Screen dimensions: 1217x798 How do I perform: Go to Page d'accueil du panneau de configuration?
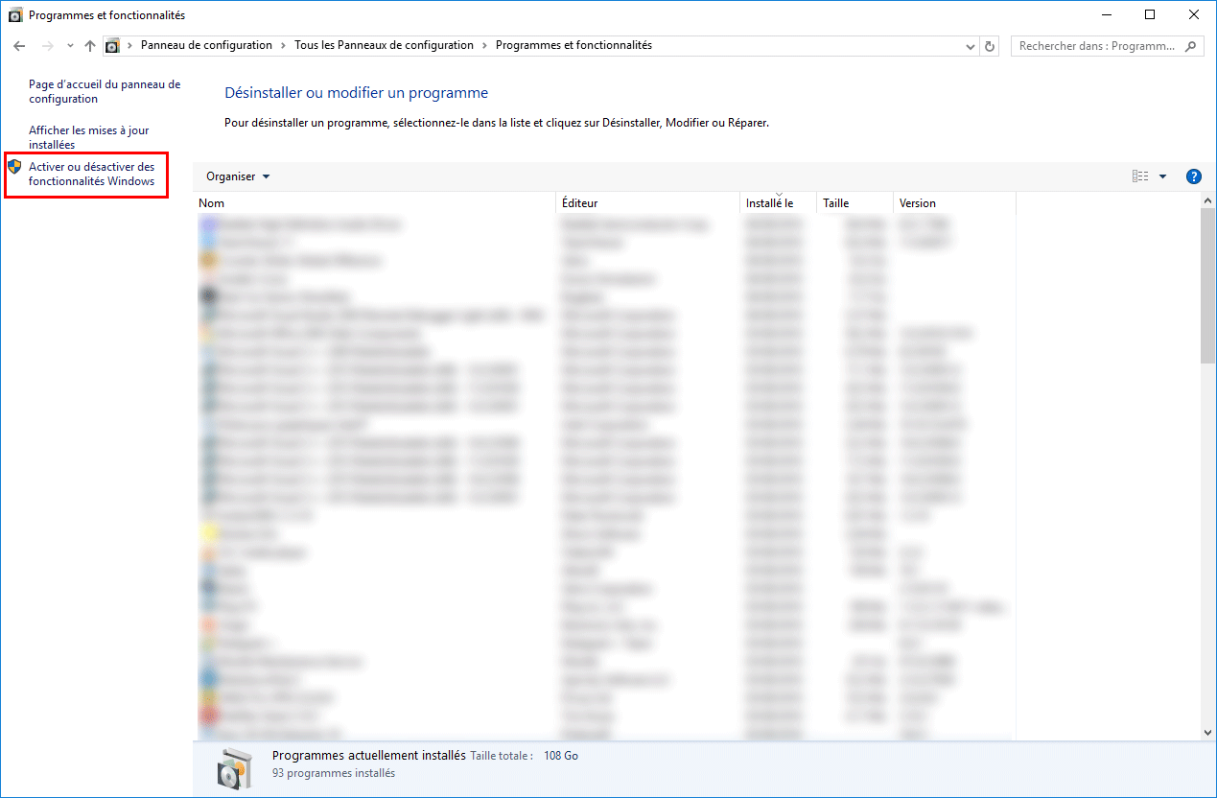tap(105, 92)
